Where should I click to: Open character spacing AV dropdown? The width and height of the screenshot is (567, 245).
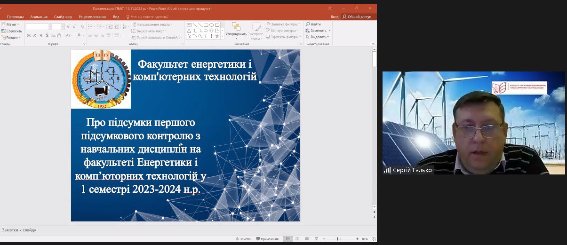point(61,35)
